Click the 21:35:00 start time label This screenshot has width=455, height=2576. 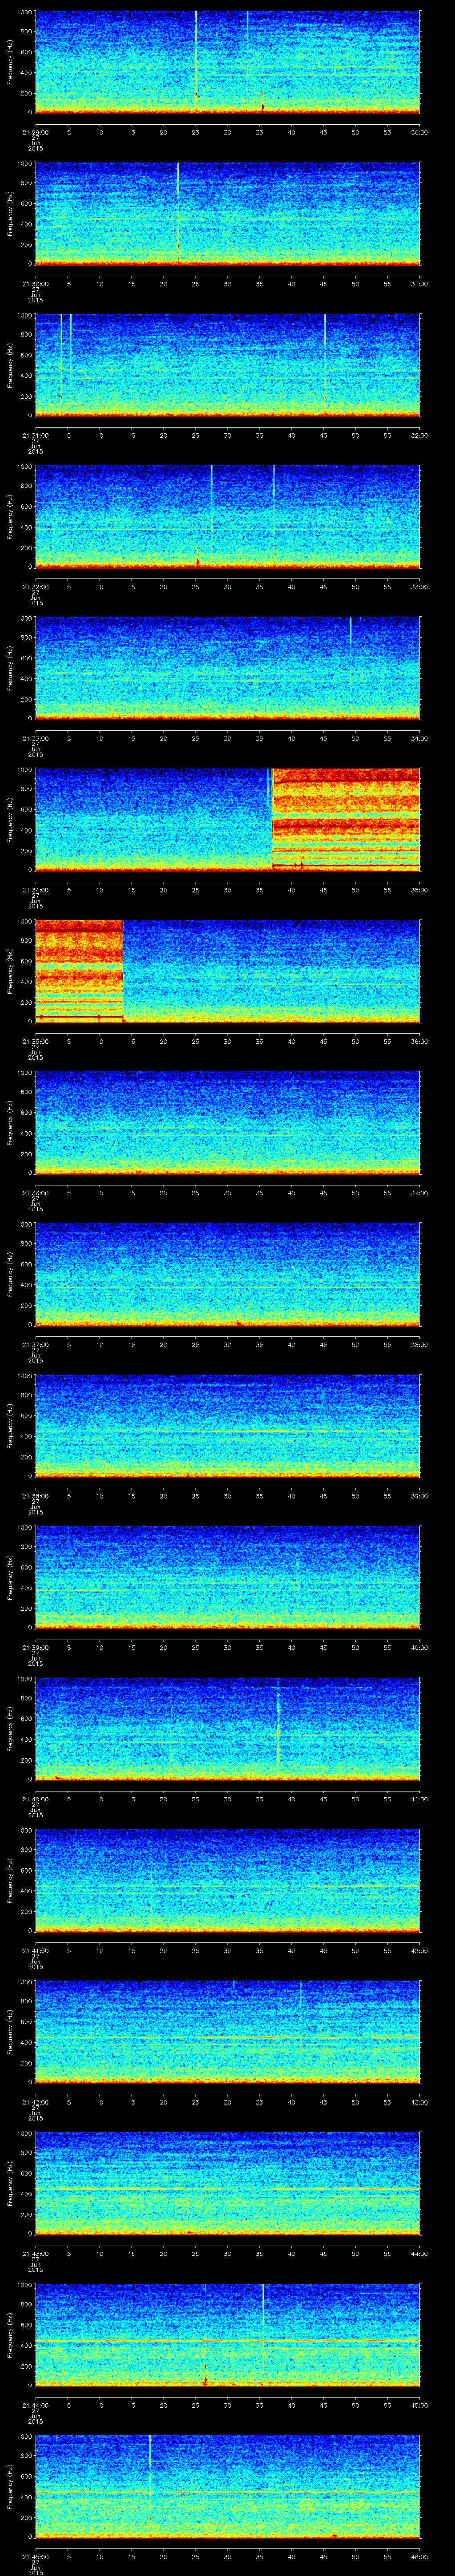35,1041
